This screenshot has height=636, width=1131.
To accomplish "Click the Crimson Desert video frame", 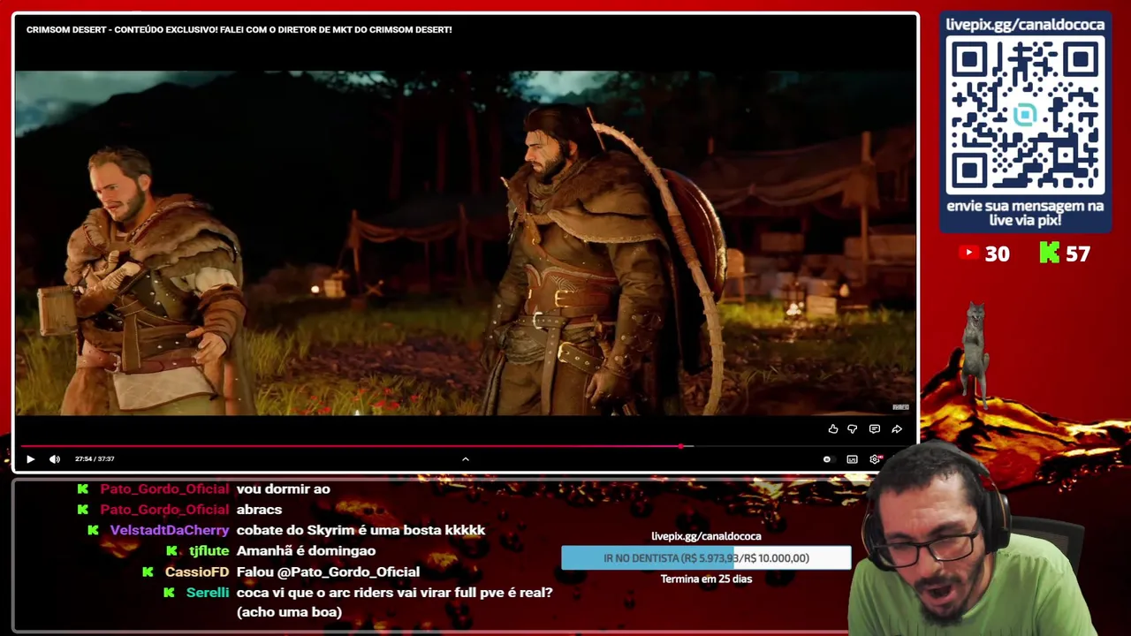I will coord(466,243).
